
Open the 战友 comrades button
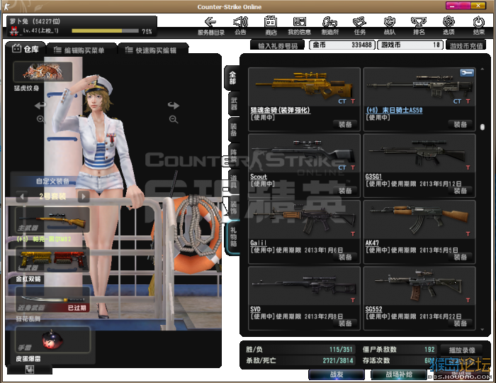click(x=337, y=374)
